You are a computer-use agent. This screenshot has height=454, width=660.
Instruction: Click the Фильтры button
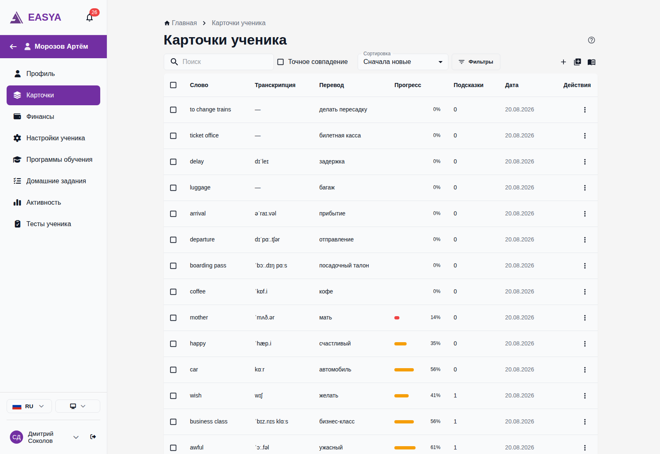point(476,62)
